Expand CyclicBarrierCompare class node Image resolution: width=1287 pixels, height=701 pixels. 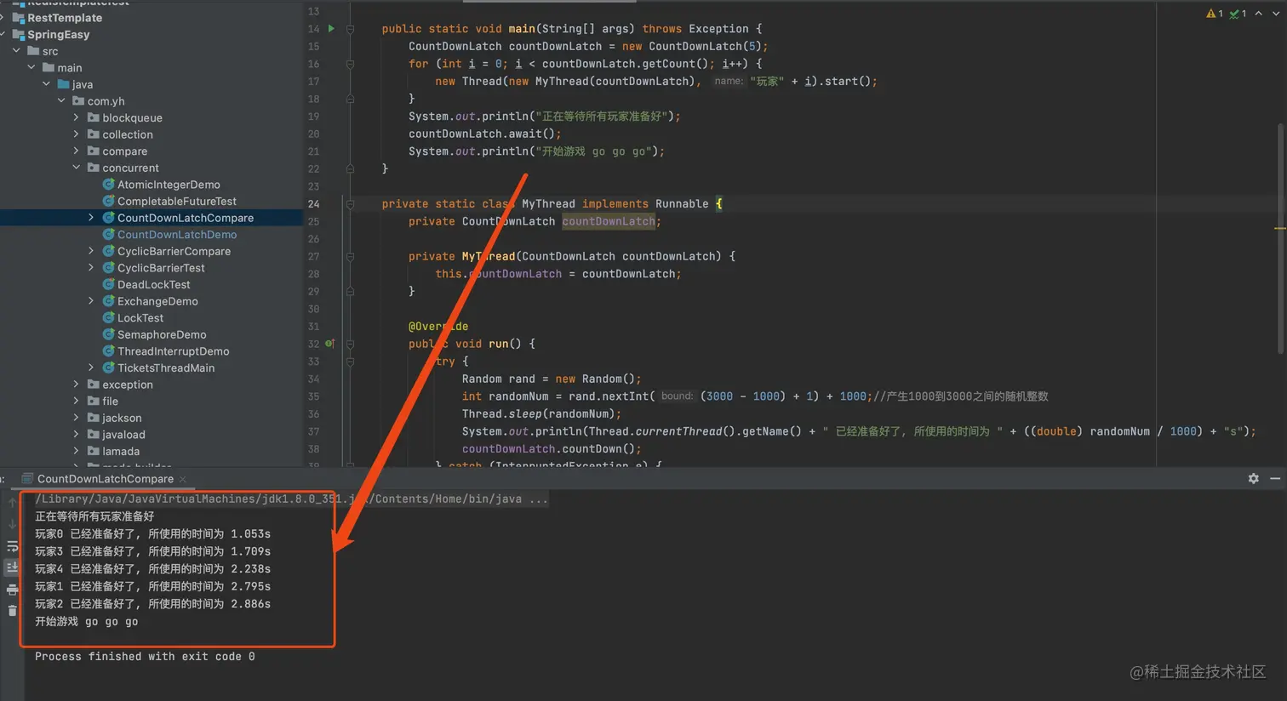click(x=92, y=251)
